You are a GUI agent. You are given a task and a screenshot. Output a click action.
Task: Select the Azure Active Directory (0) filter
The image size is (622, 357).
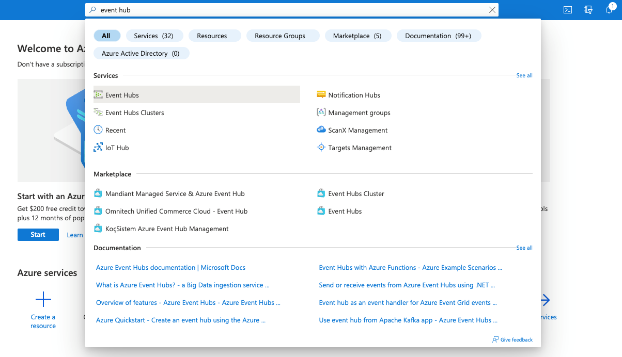(x=141, y=53)
